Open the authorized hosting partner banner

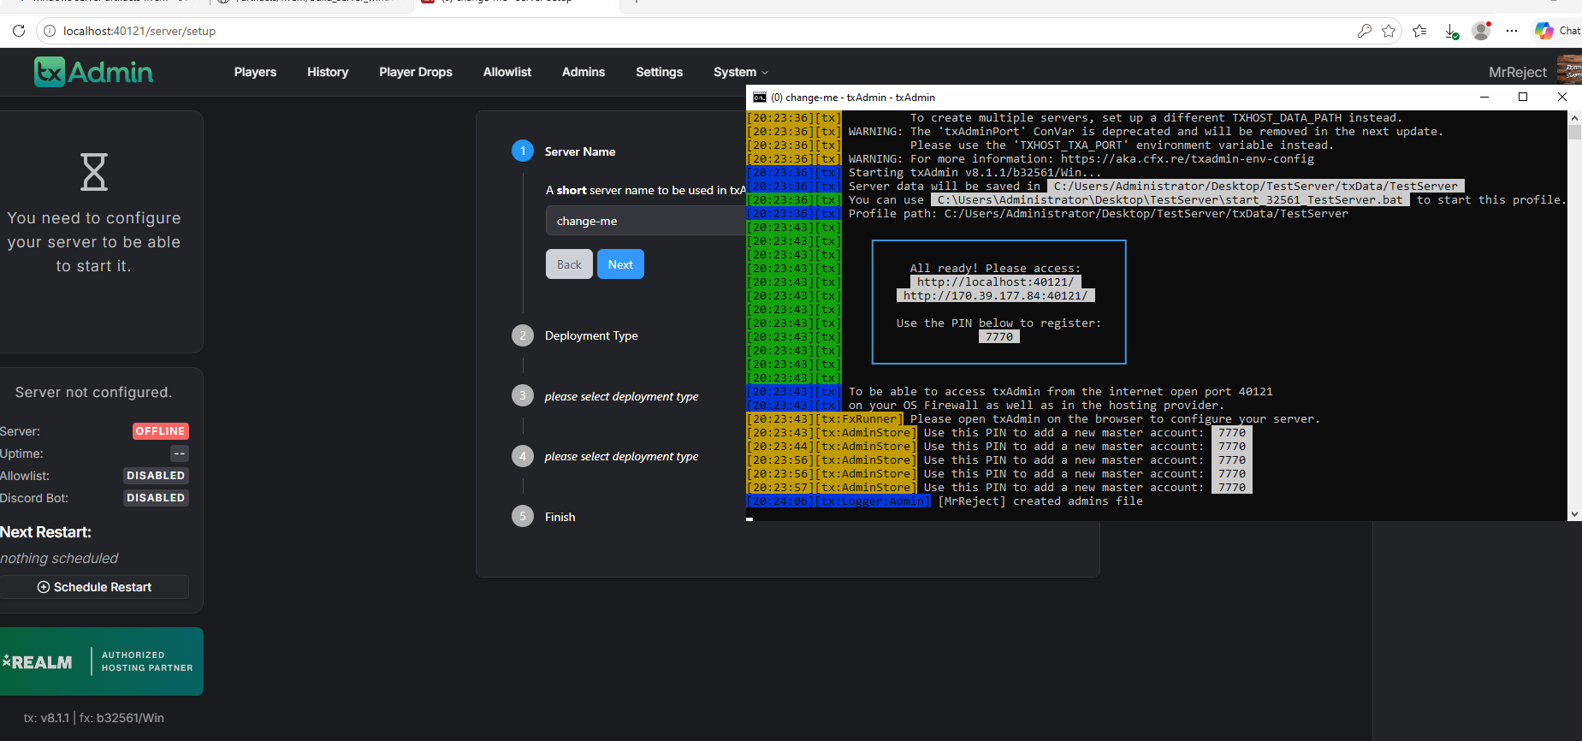[102, 661]
